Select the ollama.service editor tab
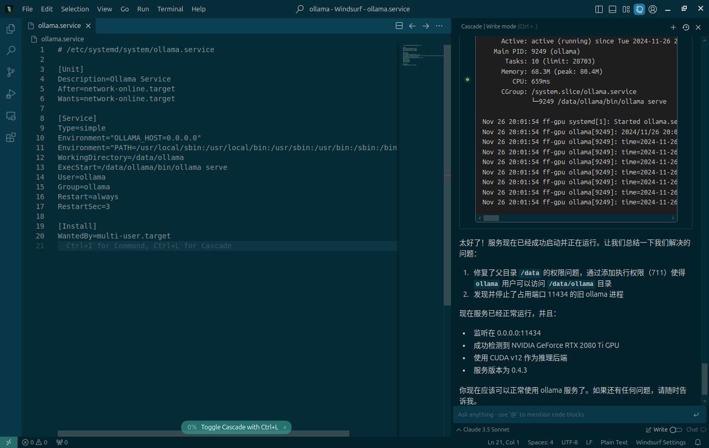The height and width of the screenshot is (448, 709). pyautogui.click(x=58, y=26)
